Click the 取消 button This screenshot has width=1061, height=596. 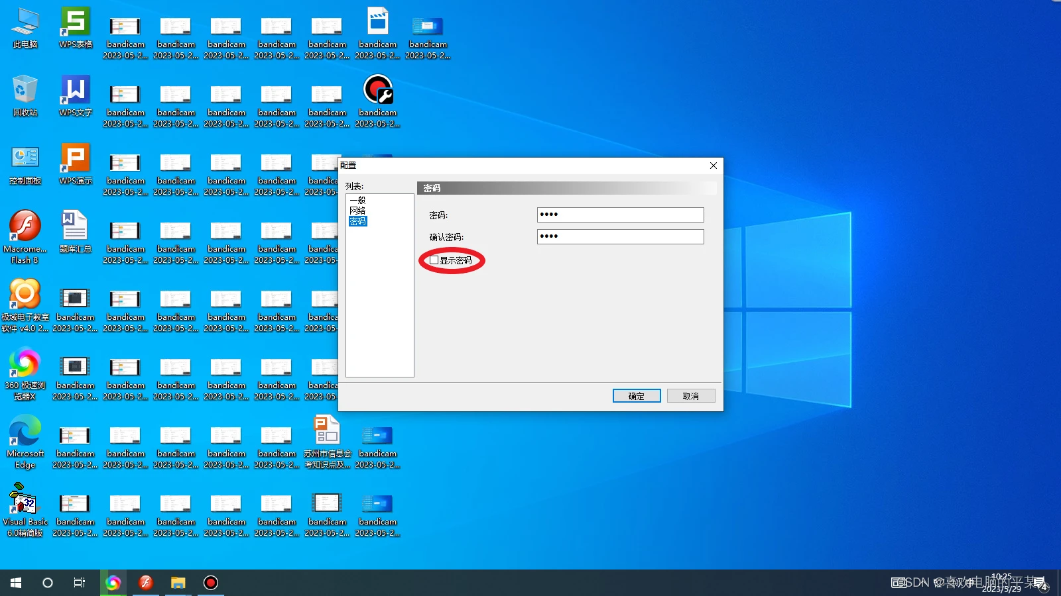690,396
